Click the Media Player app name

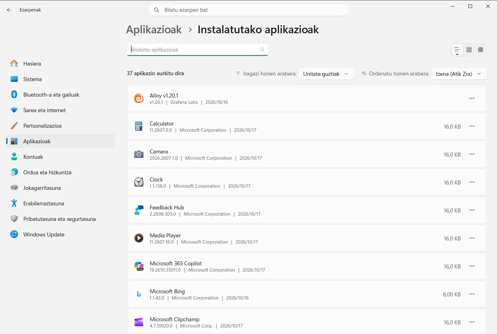point(165,236)
